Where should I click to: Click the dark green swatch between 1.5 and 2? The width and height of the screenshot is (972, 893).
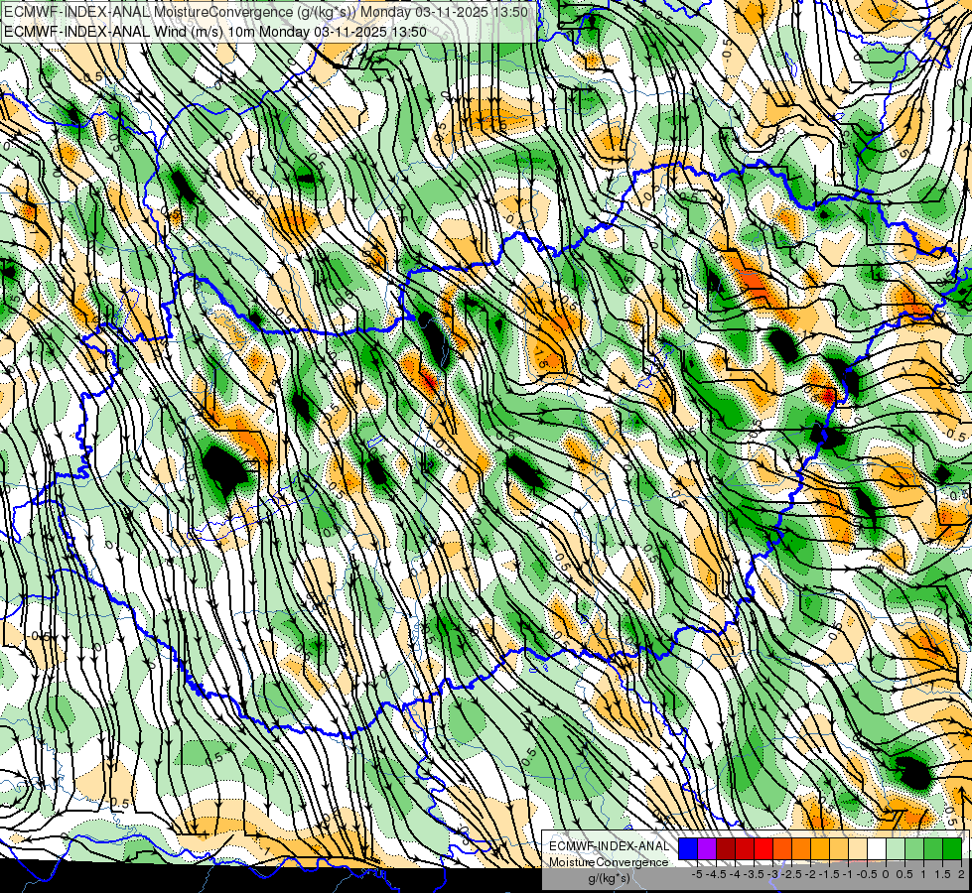952,849
